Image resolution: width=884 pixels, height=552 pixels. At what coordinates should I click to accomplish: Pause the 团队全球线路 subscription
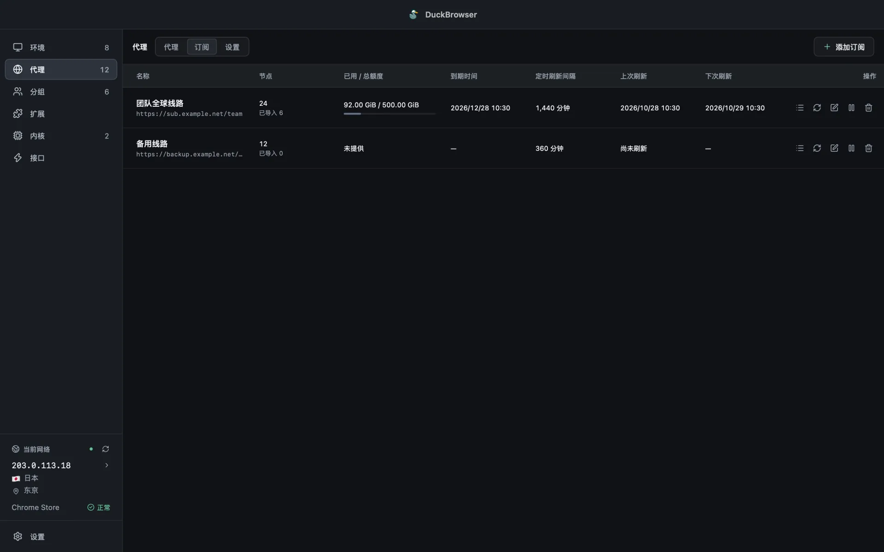[x=851, y=108]
